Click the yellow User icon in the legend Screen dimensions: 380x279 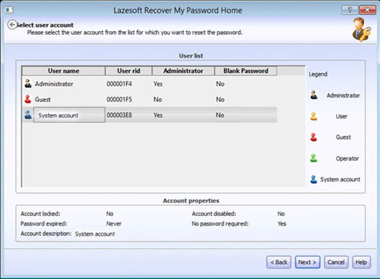[x=314, y=116]
